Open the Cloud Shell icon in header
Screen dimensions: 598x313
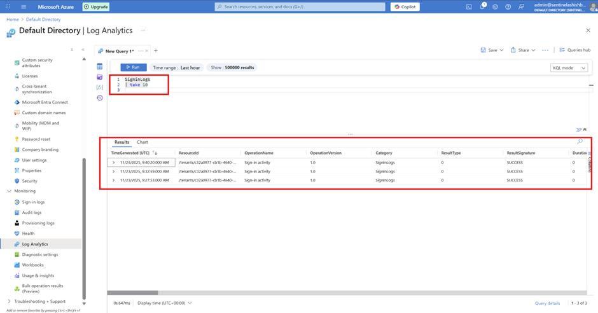click(469, 7)
